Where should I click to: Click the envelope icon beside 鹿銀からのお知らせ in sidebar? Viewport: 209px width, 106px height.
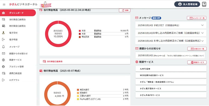pyautogui.click(x=3, y=53)
